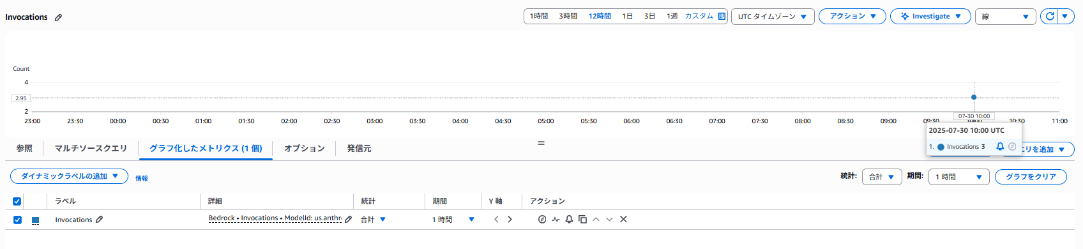Click the Clear graph button
The image size is (1083, 249).
[x=1031, y=177]
